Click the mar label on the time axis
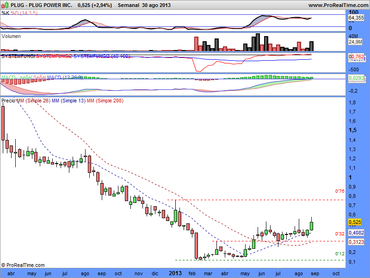The height and width of the screenshot is (278, 370). pyautogui.click(x=208, y=273)
